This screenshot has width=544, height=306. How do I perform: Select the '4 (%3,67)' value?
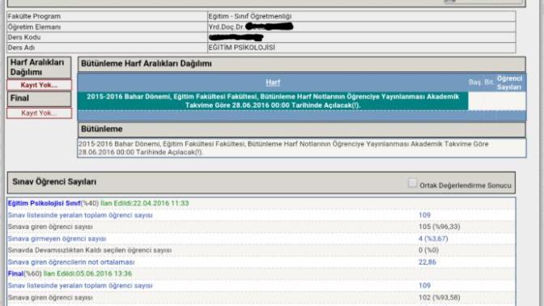click(433, 239)
